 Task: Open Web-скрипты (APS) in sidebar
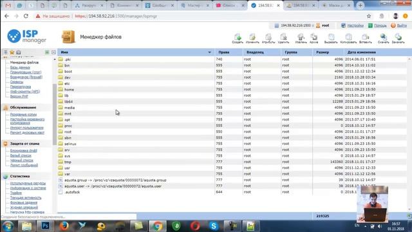pyautogui.click(x=25, y=92)
